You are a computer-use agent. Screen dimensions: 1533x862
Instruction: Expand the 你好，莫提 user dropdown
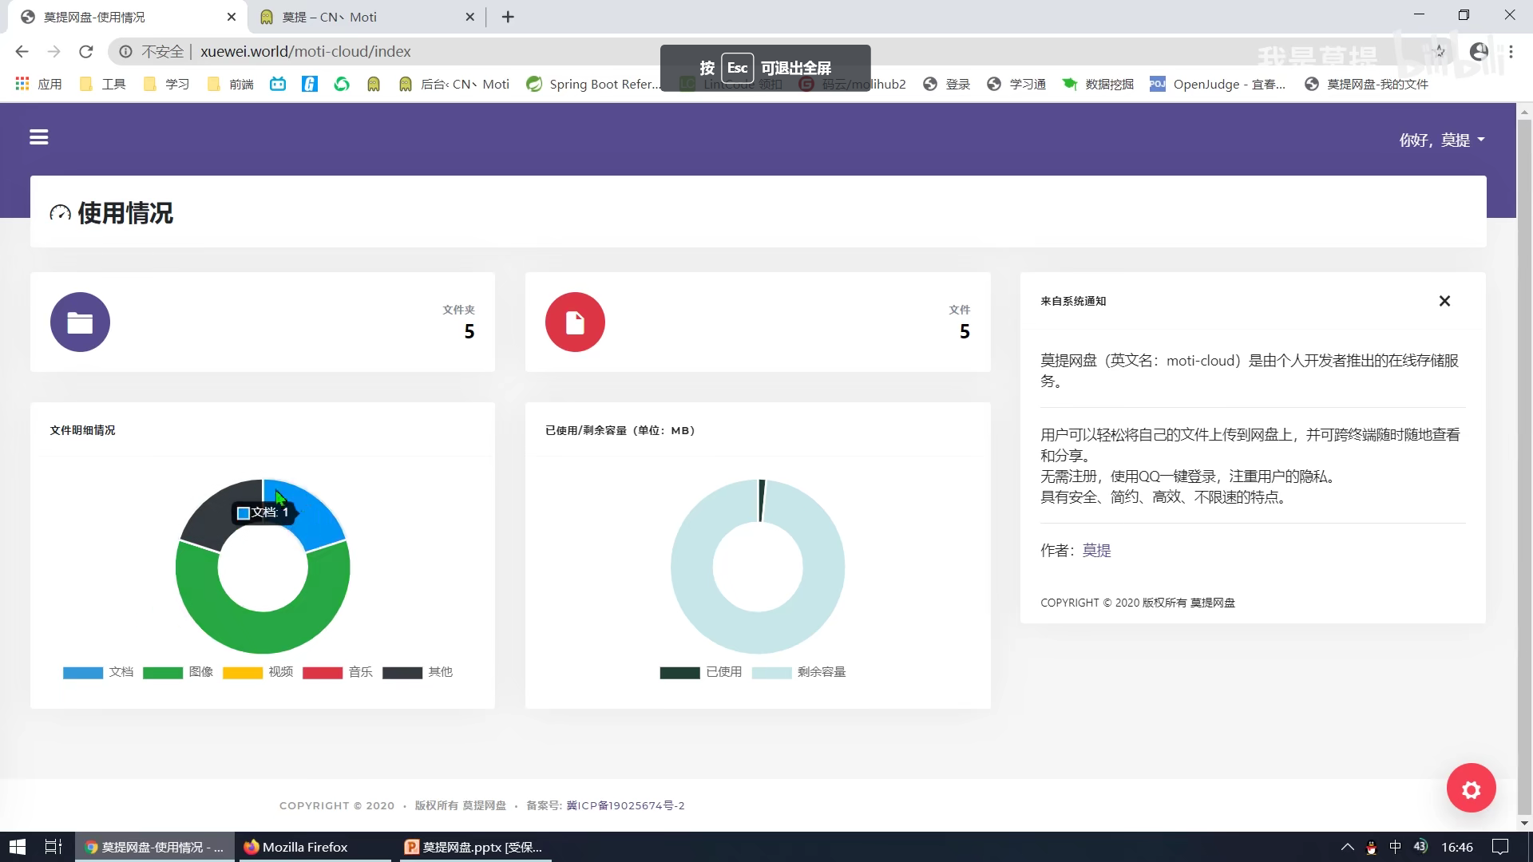(1441, 140)
